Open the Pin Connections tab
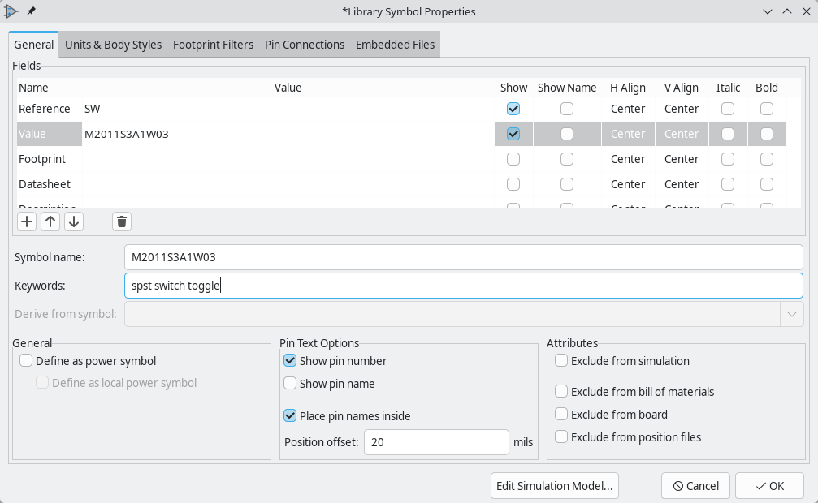 click(x=305, y=45)
